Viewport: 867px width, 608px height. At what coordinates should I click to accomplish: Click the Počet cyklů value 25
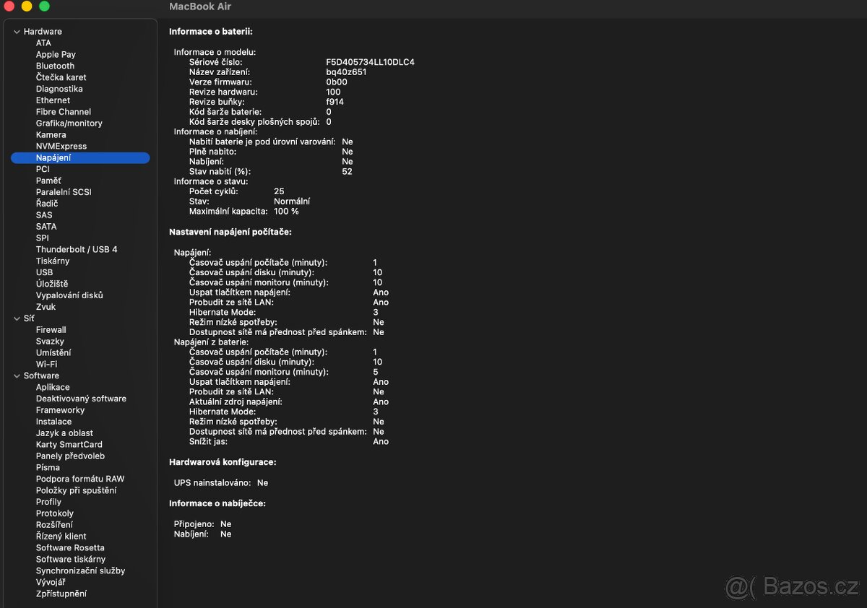point(279,191)
